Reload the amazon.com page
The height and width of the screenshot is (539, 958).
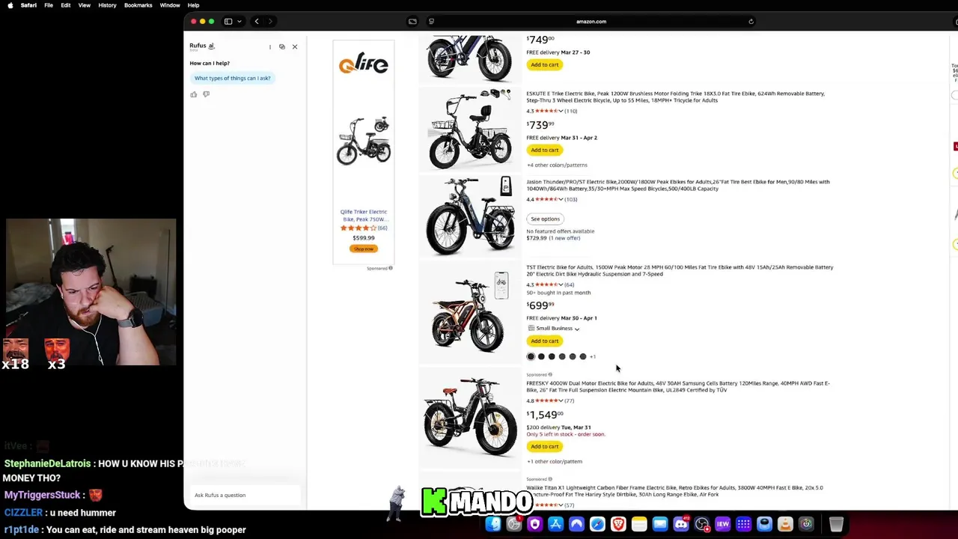click(751, 21)
